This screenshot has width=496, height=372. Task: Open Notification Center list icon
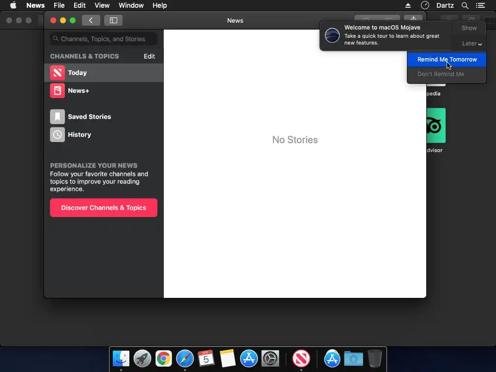480,5
